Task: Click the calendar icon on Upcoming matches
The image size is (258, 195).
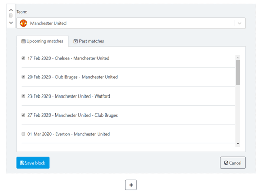Action: pyautogui.click(x=23, y=41)
